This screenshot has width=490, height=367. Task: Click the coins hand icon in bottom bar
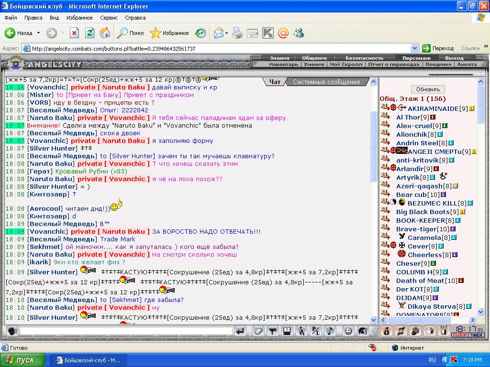pyautogui.click(x=415, y=331)
